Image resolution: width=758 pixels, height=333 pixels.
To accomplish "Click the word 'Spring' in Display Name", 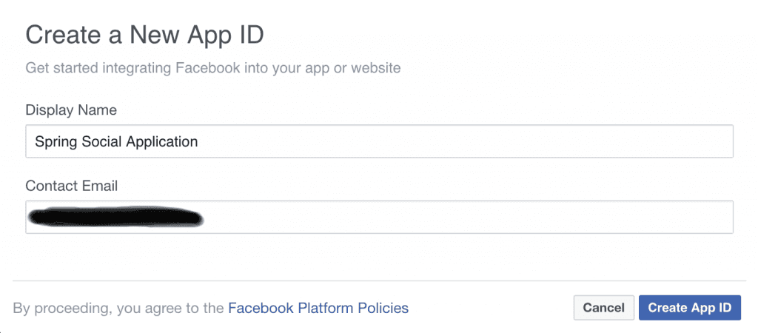I will tap(56, 141).
